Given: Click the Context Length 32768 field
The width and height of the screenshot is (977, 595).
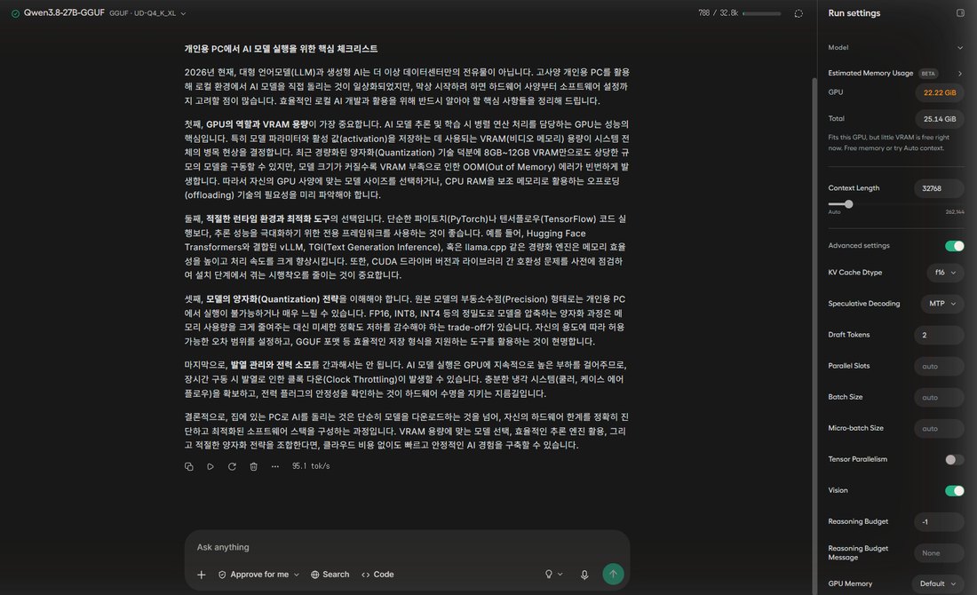Looking at the screenshot, I should click(x=939, y=189).
